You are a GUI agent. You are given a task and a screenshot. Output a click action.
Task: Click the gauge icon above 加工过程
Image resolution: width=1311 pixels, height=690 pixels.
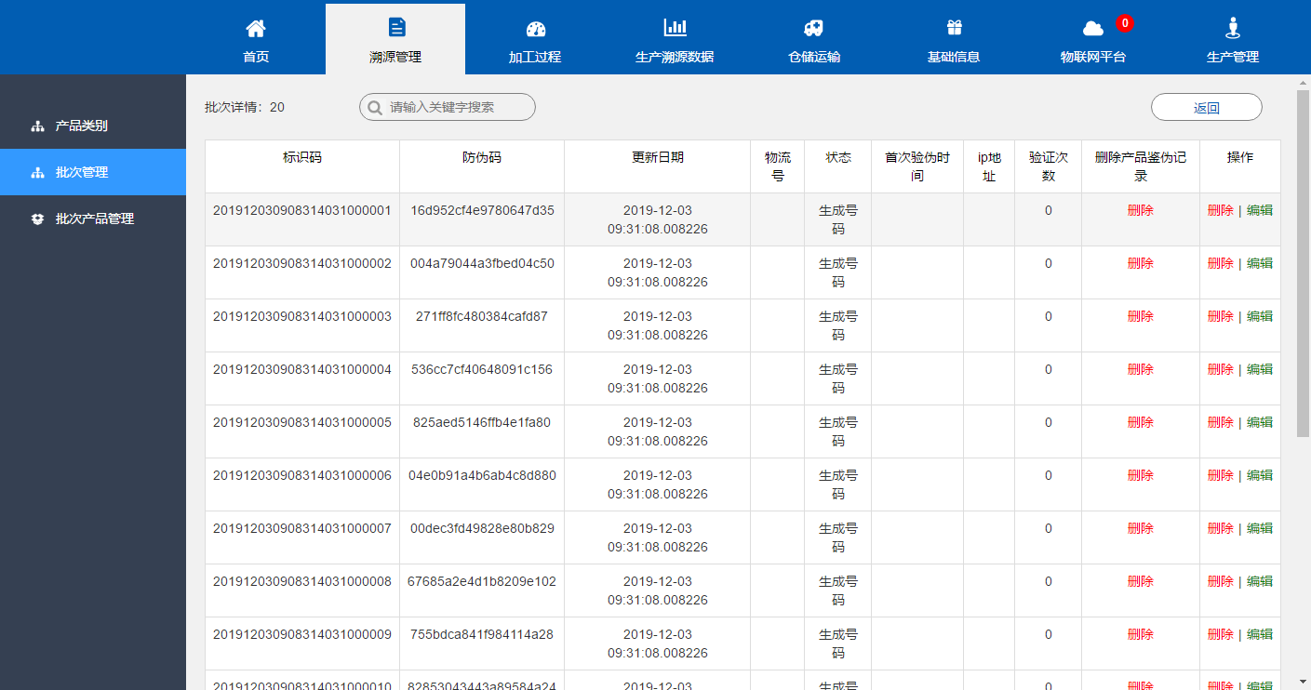click(x=535, y=28)
